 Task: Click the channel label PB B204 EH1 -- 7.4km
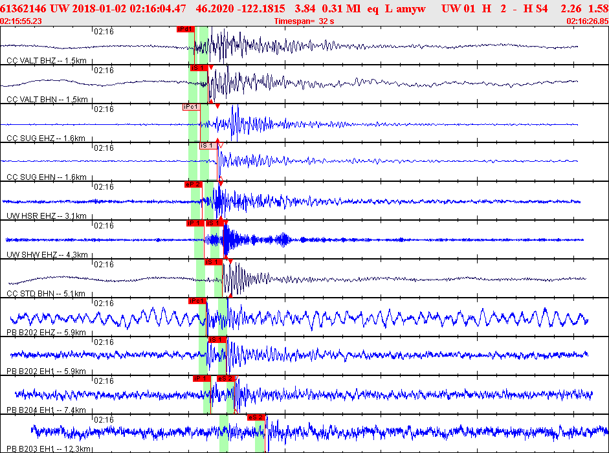tap(46, 410)
